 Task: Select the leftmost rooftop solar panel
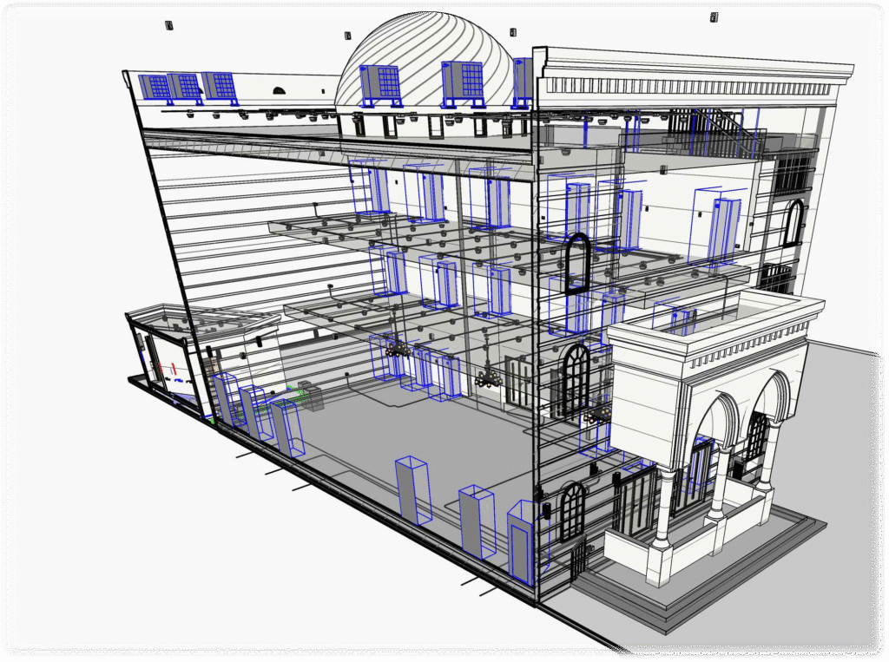[x=155, y=87]
